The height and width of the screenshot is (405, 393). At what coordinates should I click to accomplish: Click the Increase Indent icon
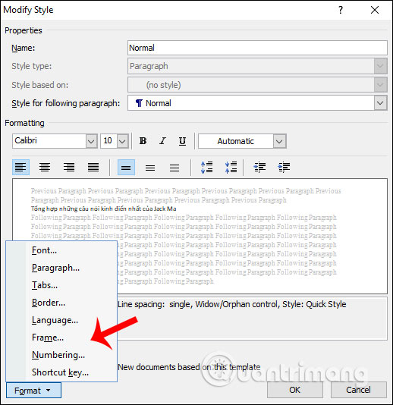coord(284,168)
